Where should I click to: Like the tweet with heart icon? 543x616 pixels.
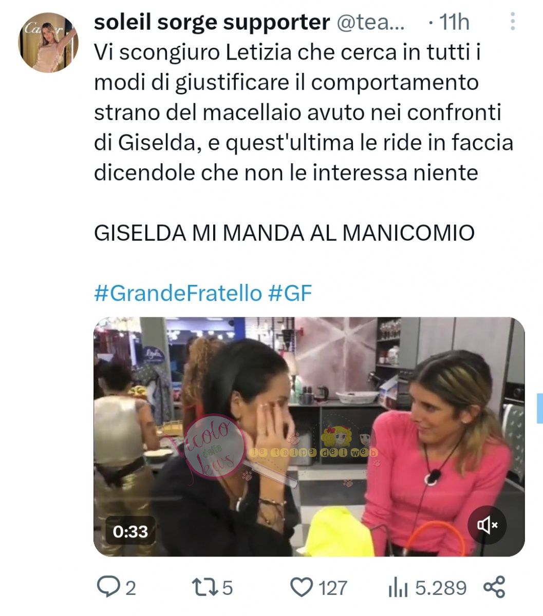(x=302, y=587)
